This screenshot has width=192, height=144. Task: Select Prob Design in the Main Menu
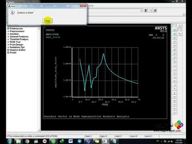tap(16, 44)
